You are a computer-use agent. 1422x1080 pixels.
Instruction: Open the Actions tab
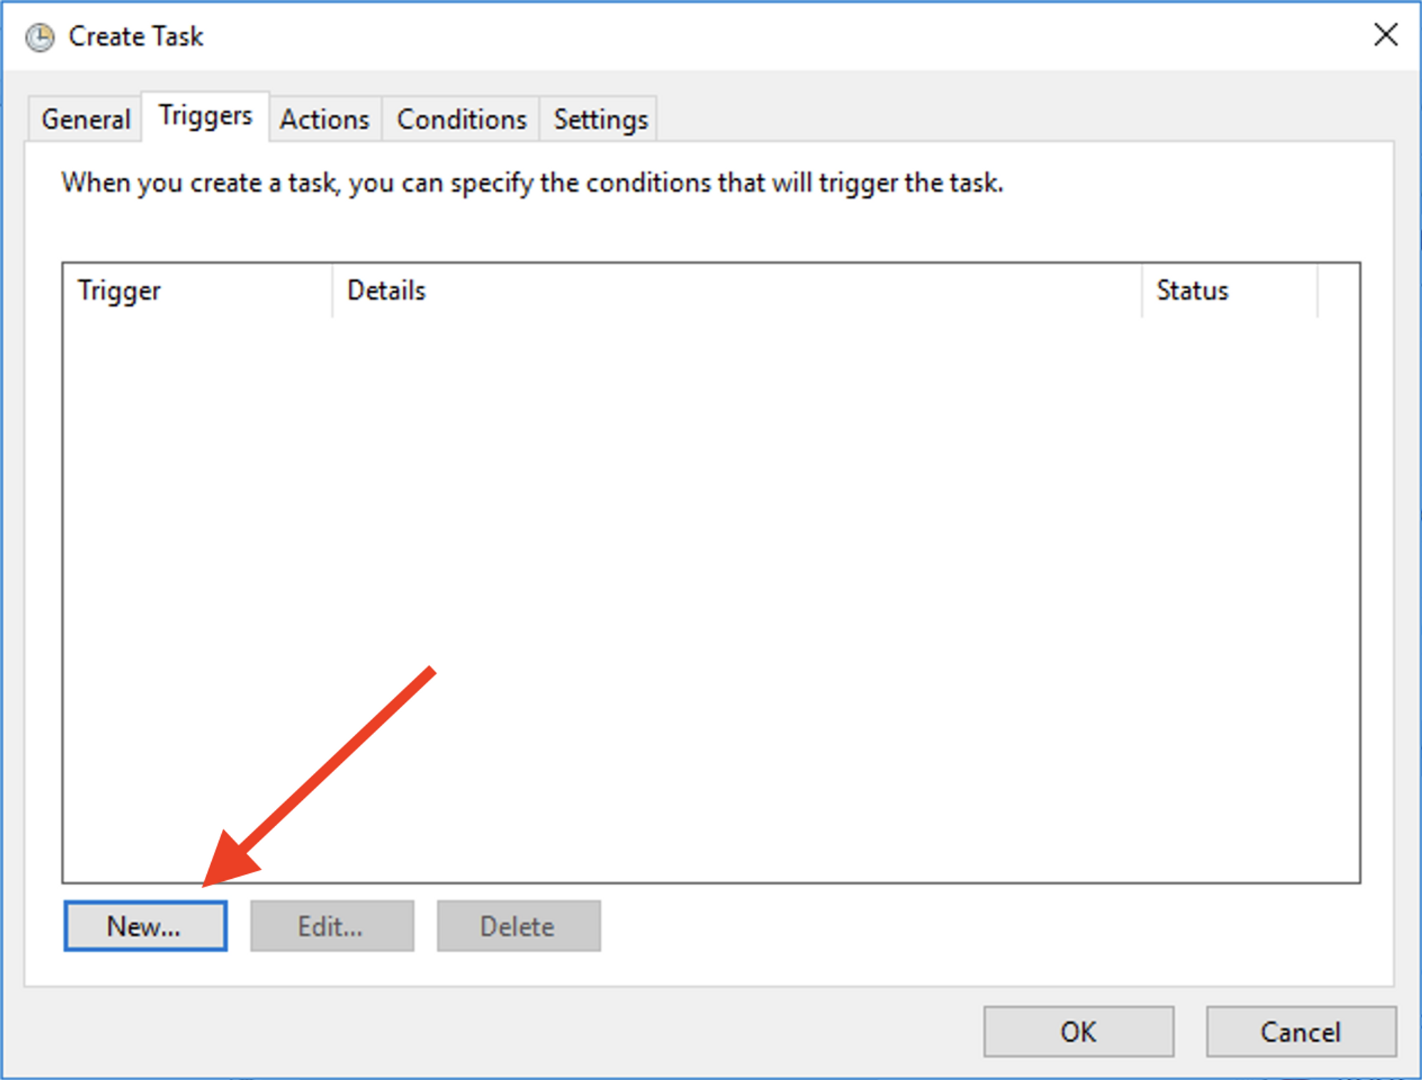pyautogui.click(x=325, y=119)
